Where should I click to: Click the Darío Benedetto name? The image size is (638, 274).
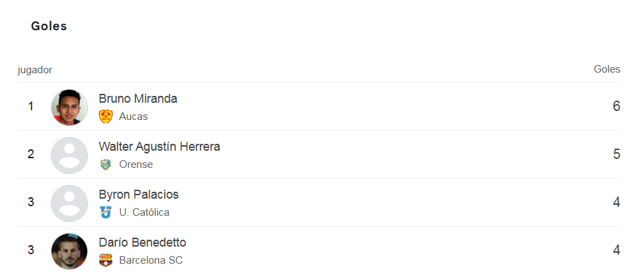(142, 242)
